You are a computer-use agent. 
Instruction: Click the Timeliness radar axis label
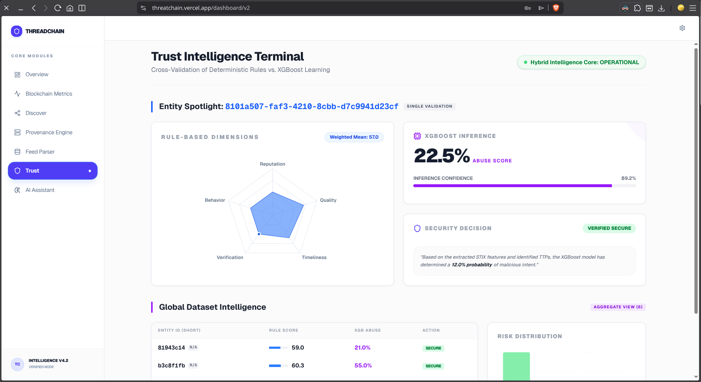coord(314,258)
